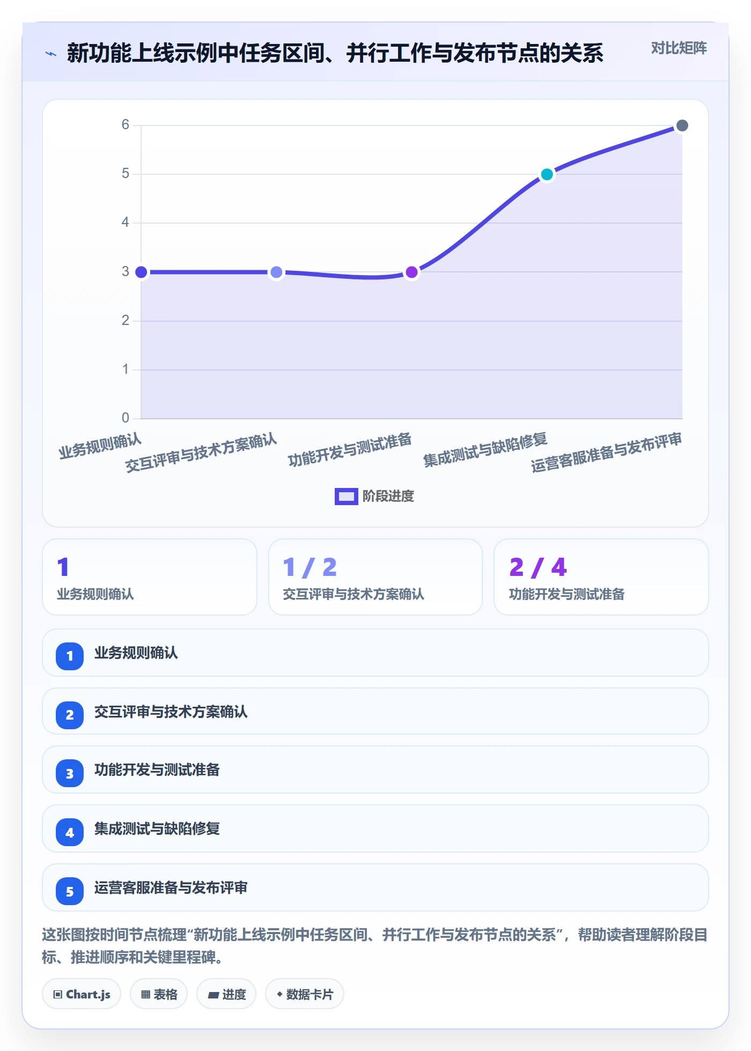
Task: Click the 交互评审与技术方案确认 x-axis label
Action: tap(201, 453)
